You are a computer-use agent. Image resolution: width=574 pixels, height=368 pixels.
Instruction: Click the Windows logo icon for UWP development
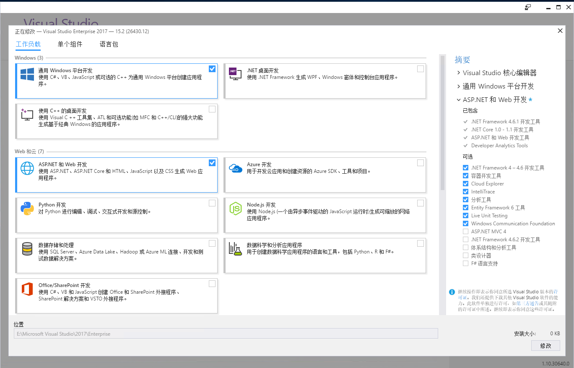tap(27, 74)
